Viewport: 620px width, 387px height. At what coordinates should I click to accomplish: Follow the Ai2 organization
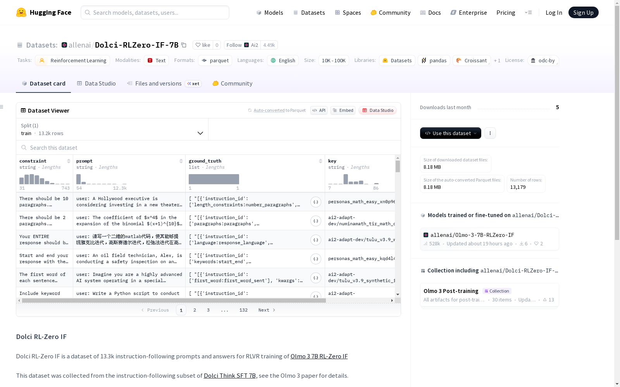(x=242, y=45)
